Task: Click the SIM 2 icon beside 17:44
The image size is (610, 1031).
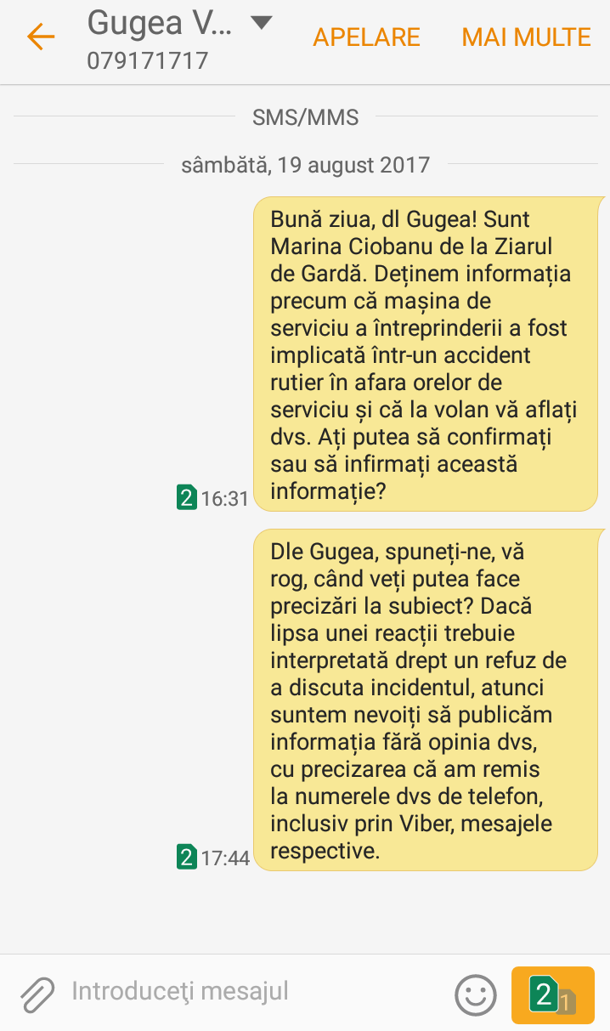Action: [186, 856]
